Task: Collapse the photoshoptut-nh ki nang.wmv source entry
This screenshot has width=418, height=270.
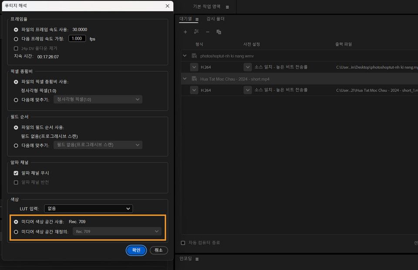Action: pyautogui.click(x=185, y=56)
